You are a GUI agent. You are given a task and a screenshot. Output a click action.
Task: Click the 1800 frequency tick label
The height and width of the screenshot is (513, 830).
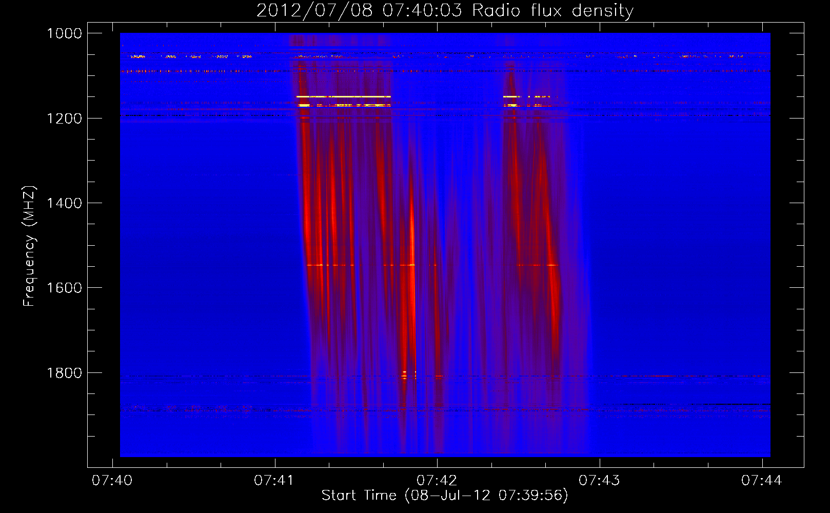(64, 373)
